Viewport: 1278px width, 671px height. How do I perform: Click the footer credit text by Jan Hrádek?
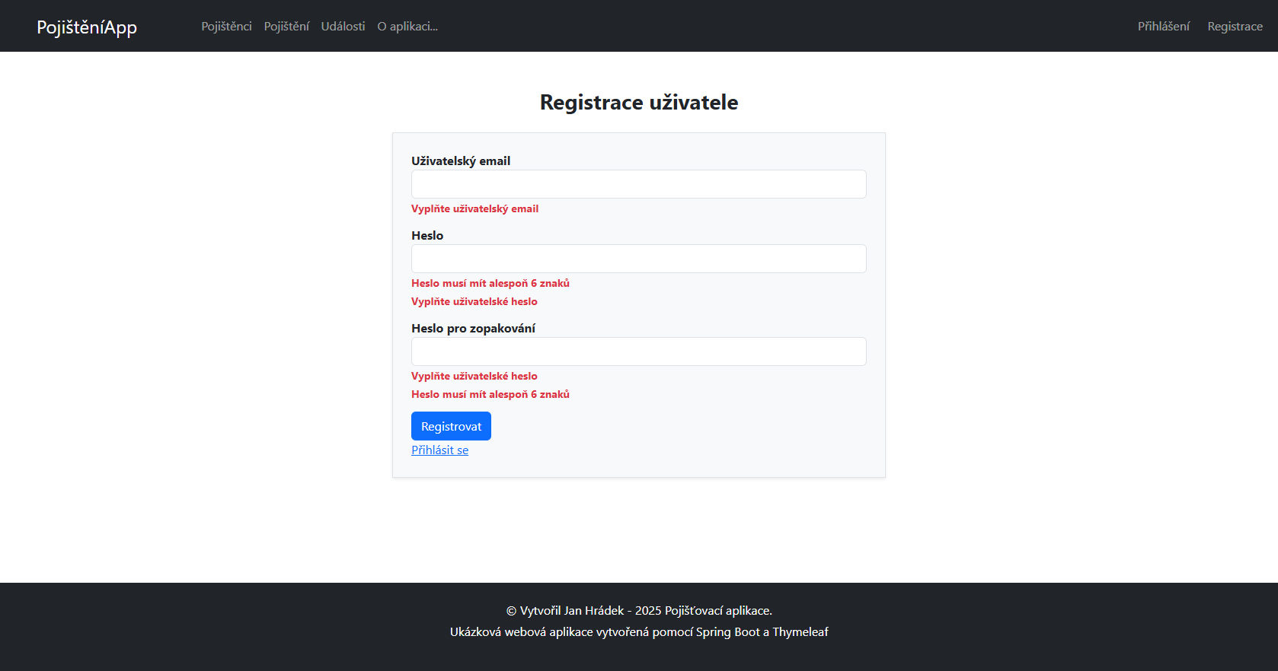pyautogui.click(x=638, y=610)
